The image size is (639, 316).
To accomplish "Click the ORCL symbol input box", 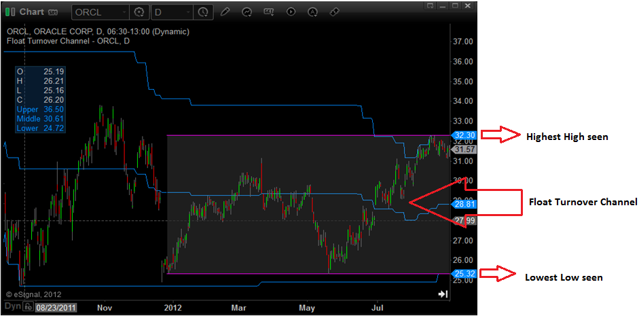I will 101,12.
